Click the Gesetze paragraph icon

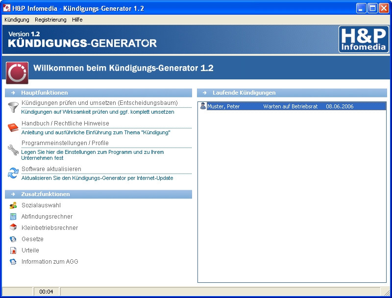13,239
